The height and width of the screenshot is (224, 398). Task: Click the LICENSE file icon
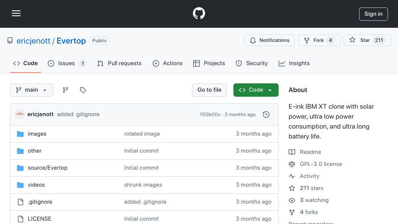[20, 219]
